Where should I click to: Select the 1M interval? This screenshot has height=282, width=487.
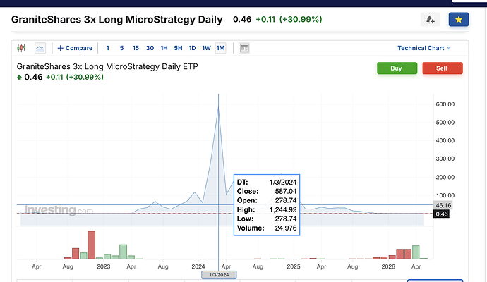coord(220,48)
